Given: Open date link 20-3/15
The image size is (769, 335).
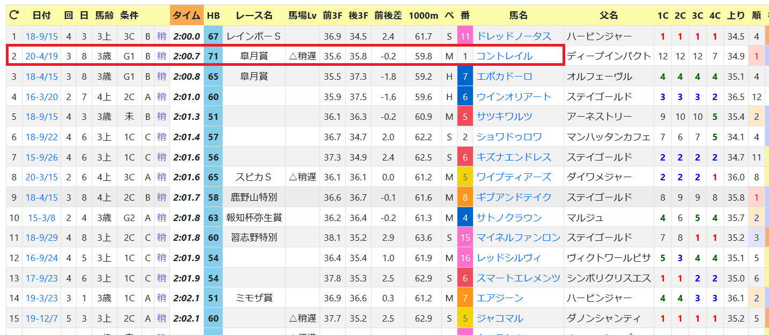Looking at the screenshot, I should pos(41,177).
